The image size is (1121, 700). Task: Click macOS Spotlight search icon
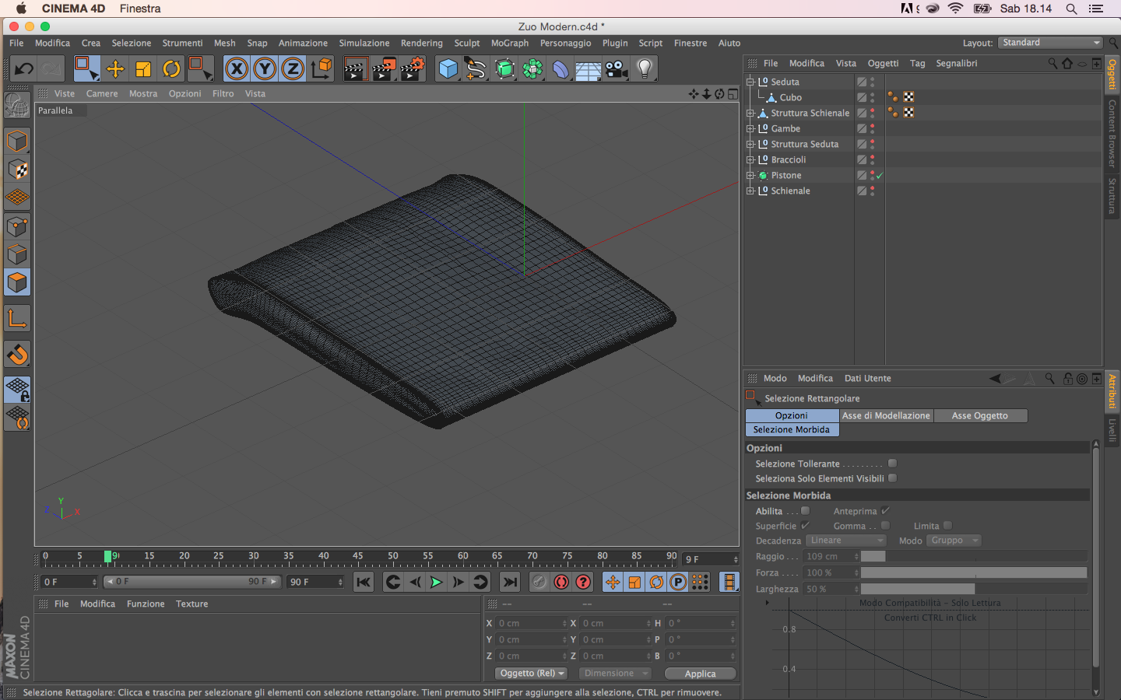coord(1071,9)
